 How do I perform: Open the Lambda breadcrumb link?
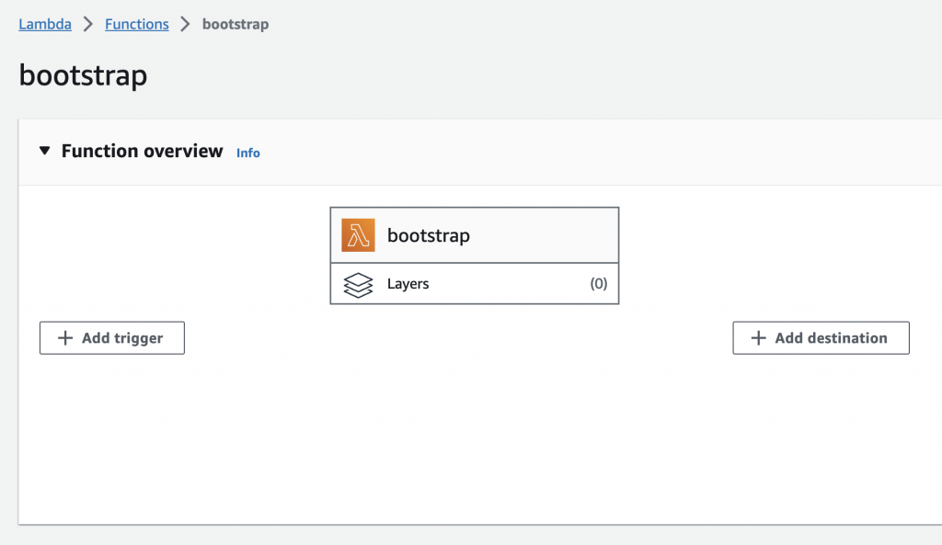pos(45,24)
